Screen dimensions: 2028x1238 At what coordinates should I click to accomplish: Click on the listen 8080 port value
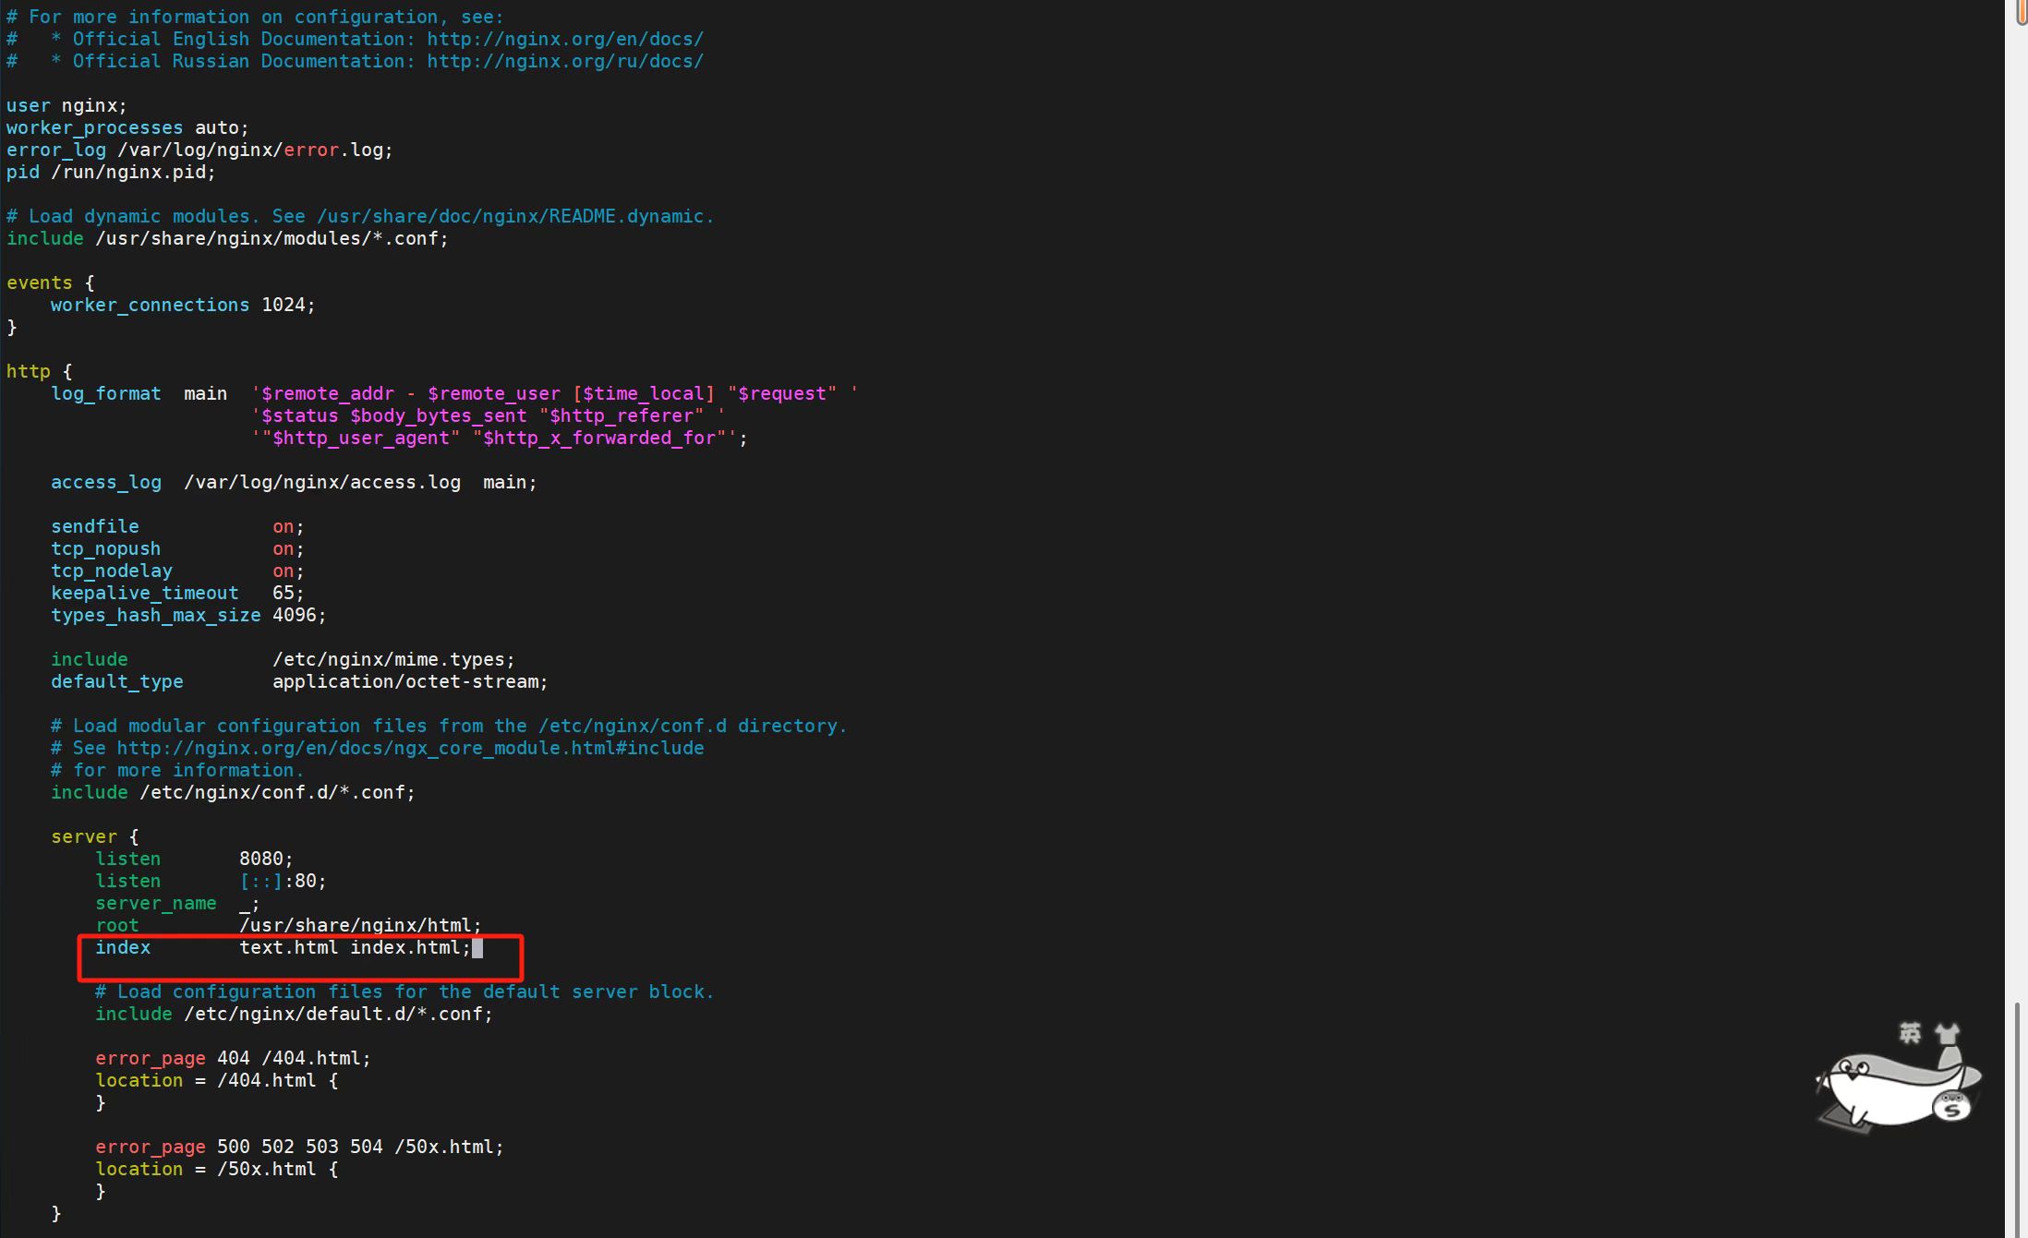[261, 859]
